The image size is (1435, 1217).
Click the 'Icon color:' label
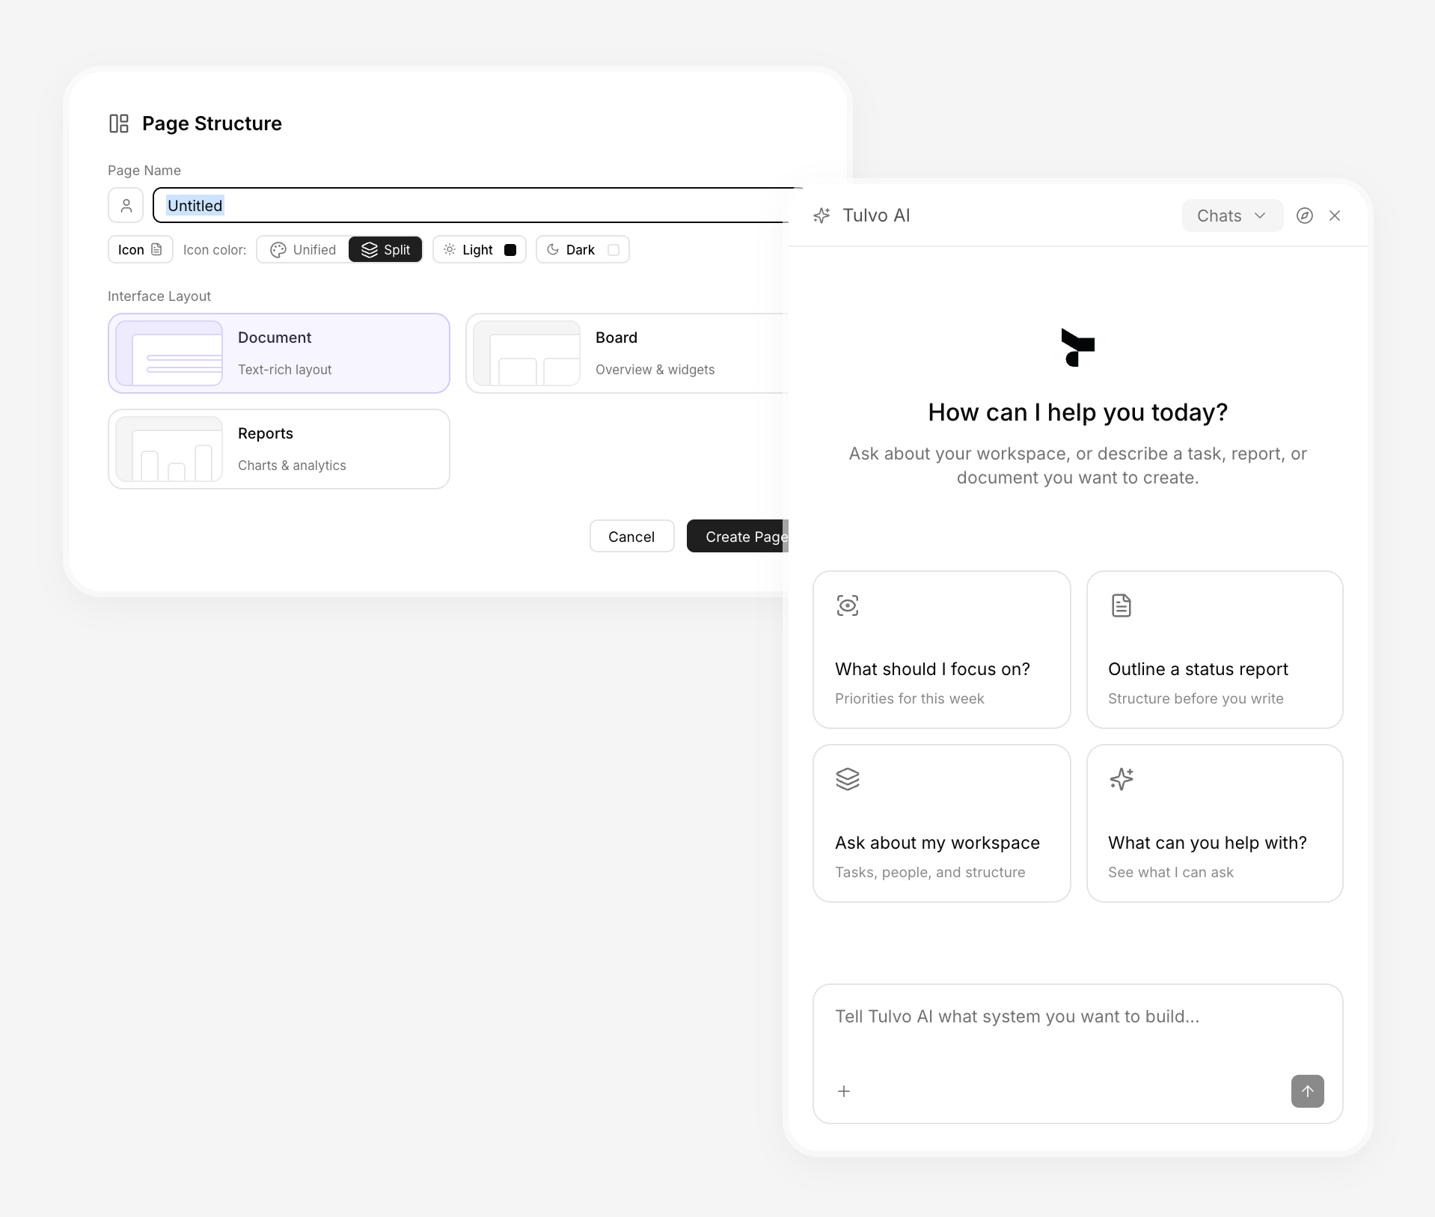pyautogui.click(x=215, y=250)
